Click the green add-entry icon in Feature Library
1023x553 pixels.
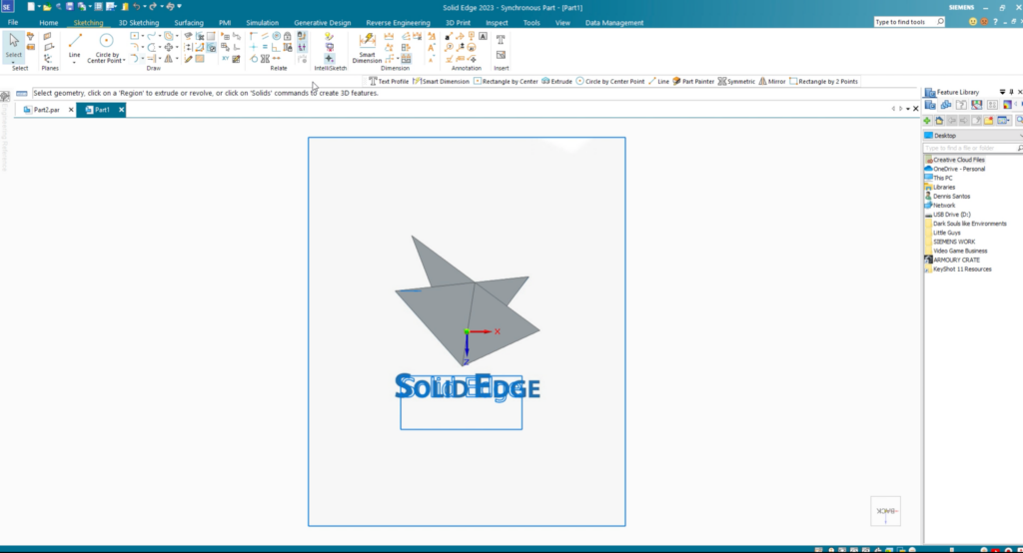tap(927, 121)
